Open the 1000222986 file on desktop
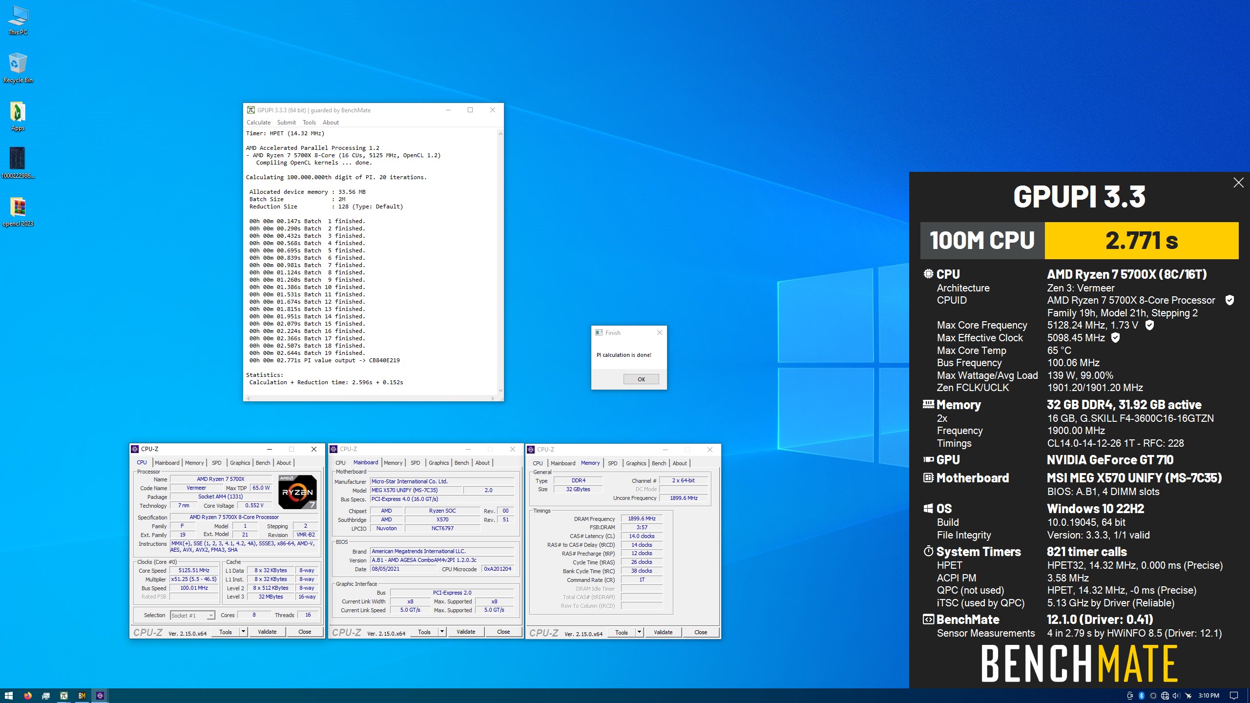Viewport: 1250px width, 703px height. 18,163
